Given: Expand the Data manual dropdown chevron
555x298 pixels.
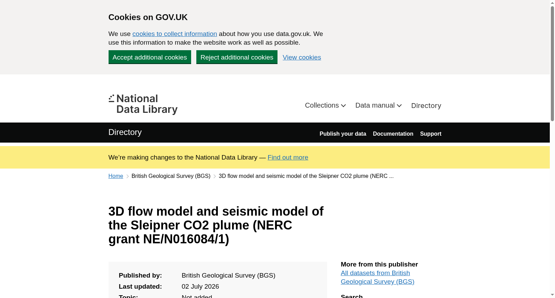Looking at the screenshot, I should 399,106.
